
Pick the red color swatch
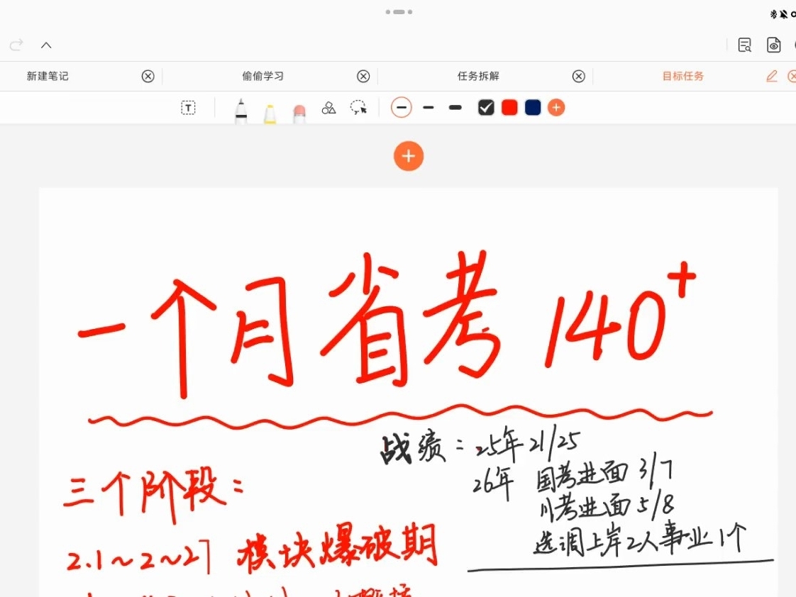click(509, 108)
